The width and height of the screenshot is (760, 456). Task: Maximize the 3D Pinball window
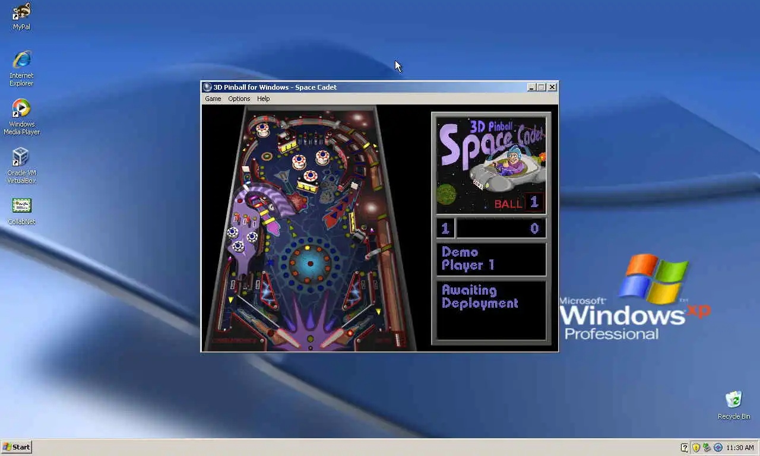541,87
